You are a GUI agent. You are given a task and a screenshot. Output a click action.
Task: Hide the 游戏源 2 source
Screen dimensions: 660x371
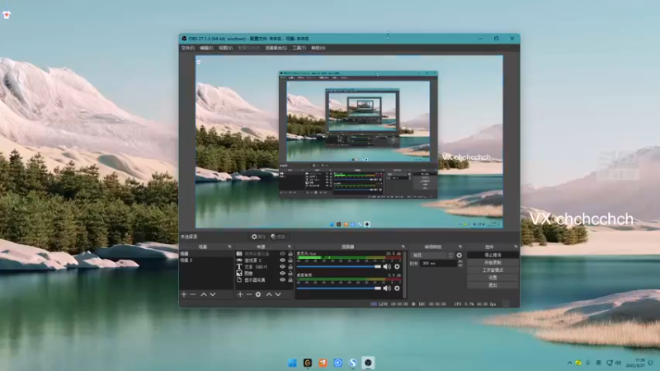coord(282,261)
